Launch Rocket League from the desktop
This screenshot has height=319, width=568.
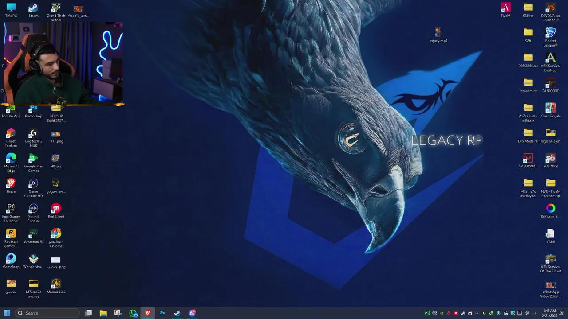[551, 38]
